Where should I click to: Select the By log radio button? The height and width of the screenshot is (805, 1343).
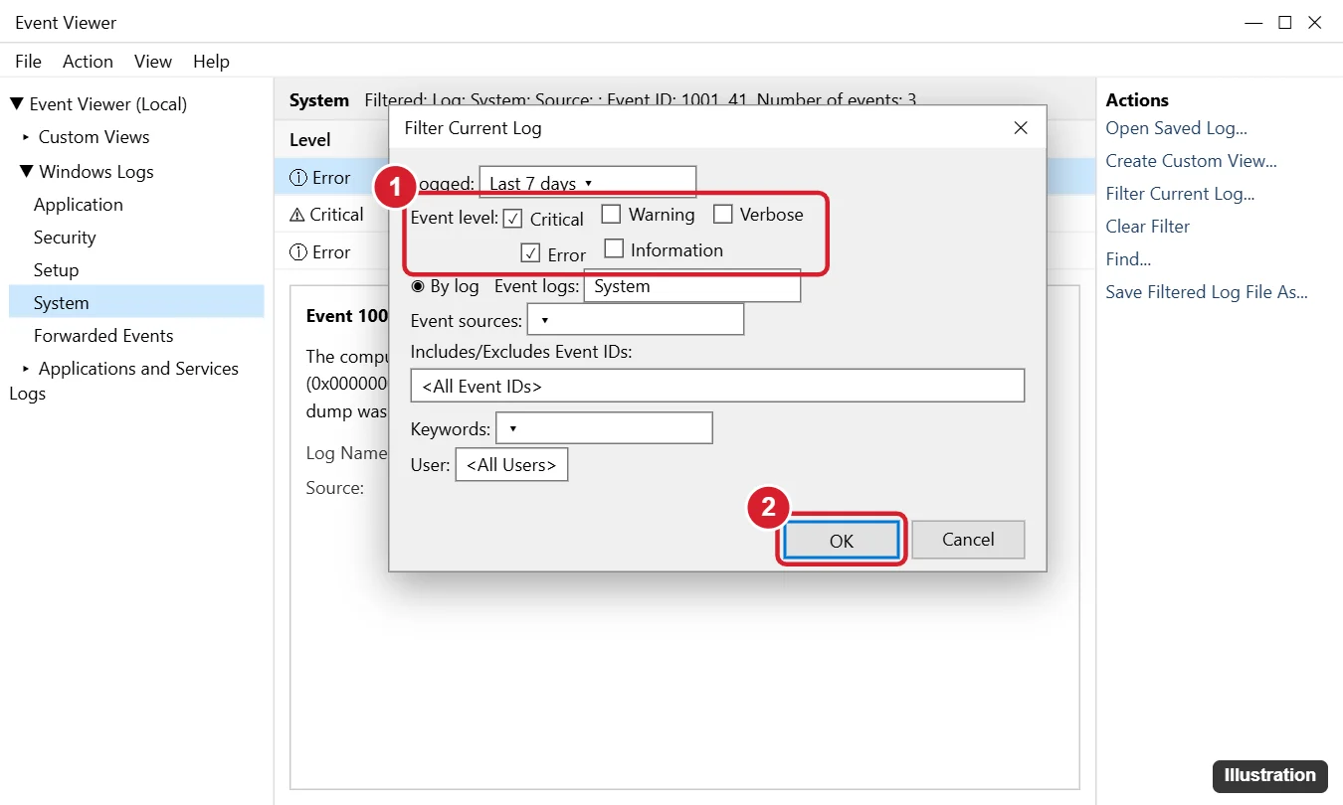[418, 286]
